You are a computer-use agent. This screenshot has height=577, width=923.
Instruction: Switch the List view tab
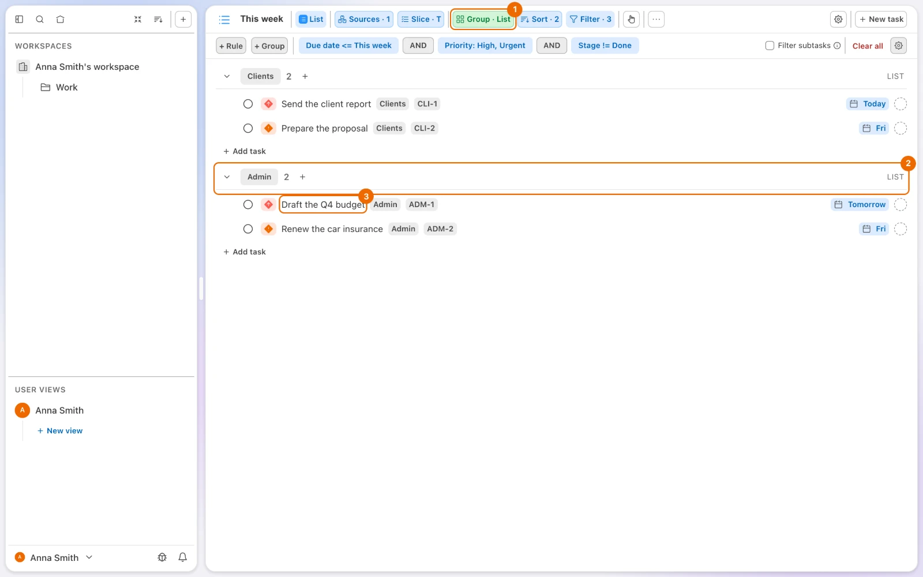[311, 19]
